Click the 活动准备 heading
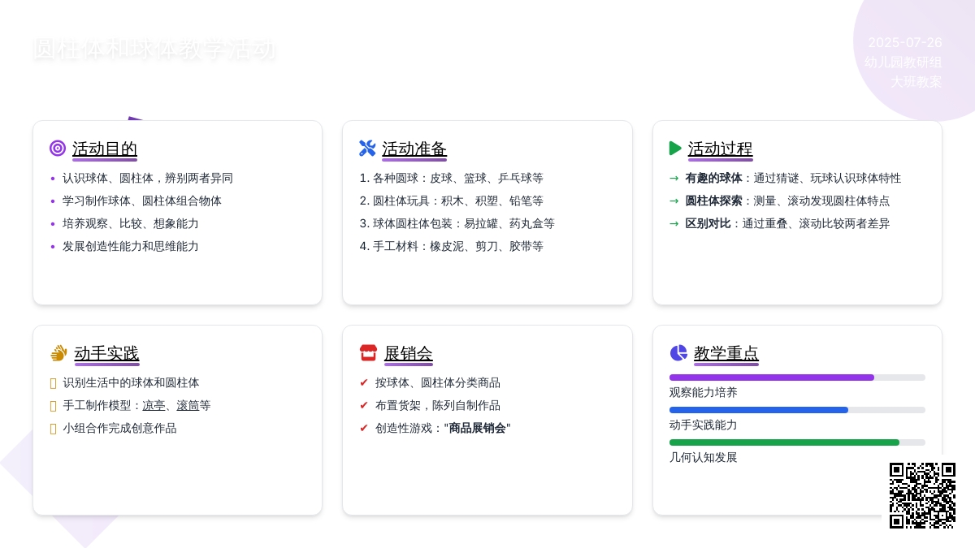The height and width of the screenshot is (548, 975). pyautogui.click(x=414, y=149)
